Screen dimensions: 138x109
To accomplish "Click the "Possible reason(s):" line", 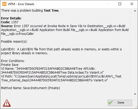I will coord(14,42).
